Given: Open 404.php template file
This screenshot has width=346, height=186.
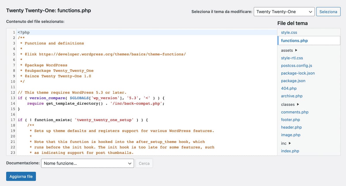Looking at the screenshot, I should pyautogui.click(x=289, y=88).
